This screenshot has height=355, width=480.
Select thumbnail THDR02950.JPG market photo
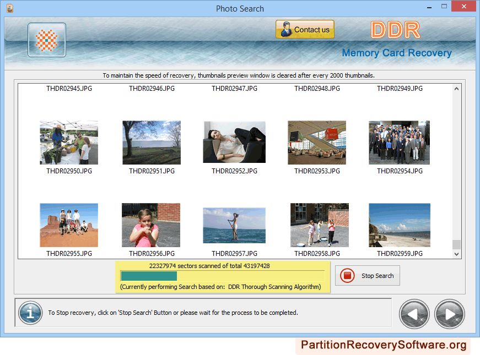point(69,143)
